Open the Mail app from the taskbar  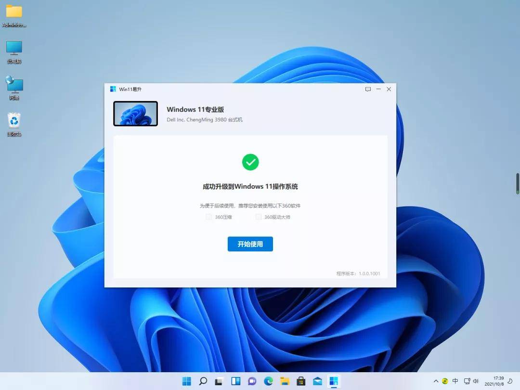[x=317, y=381]
